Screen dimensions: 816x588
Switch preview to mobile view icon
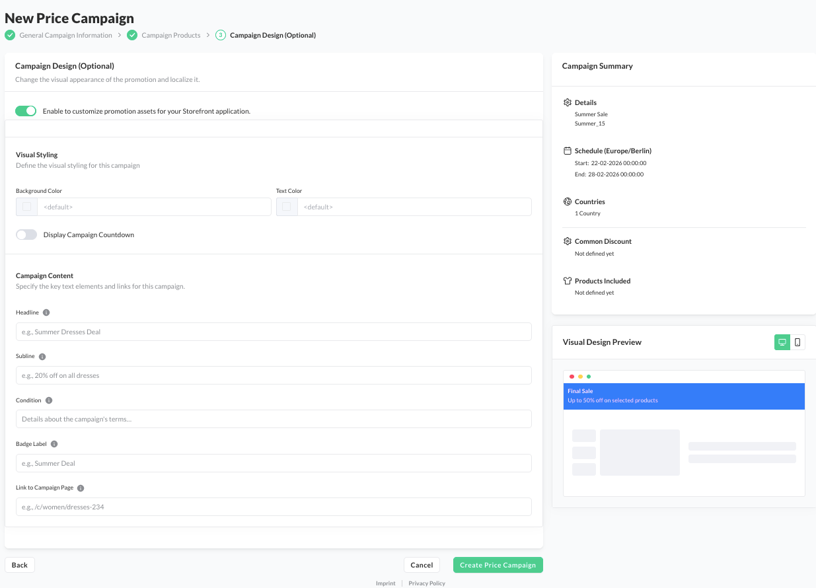797,342
